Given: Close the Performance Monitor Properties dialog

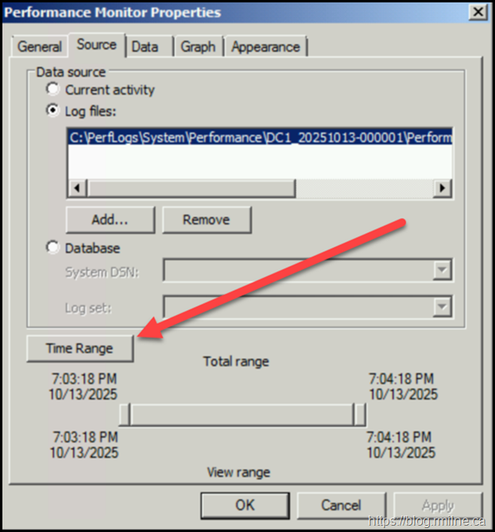Looking at the screenshot, I should click(478, 12).
